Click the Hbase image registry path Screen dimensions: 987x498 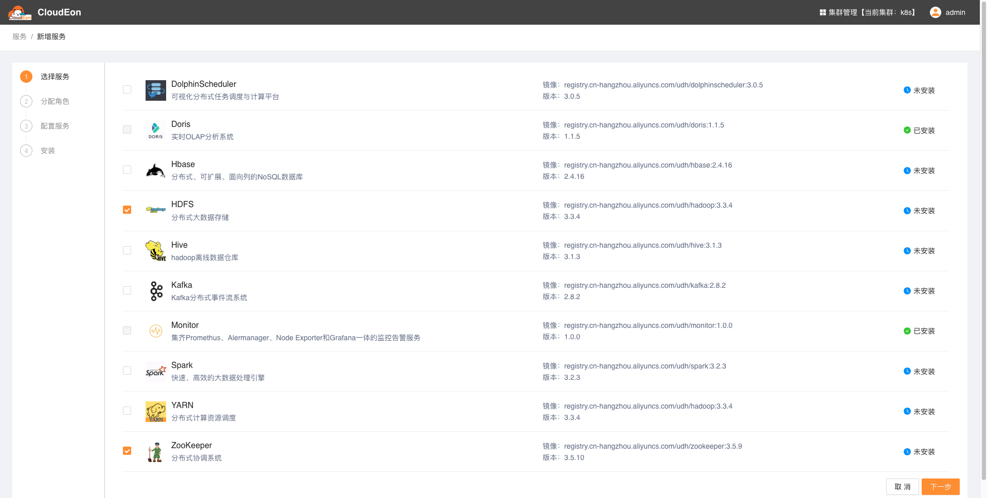pyautogui.click(x=648, y=165)
